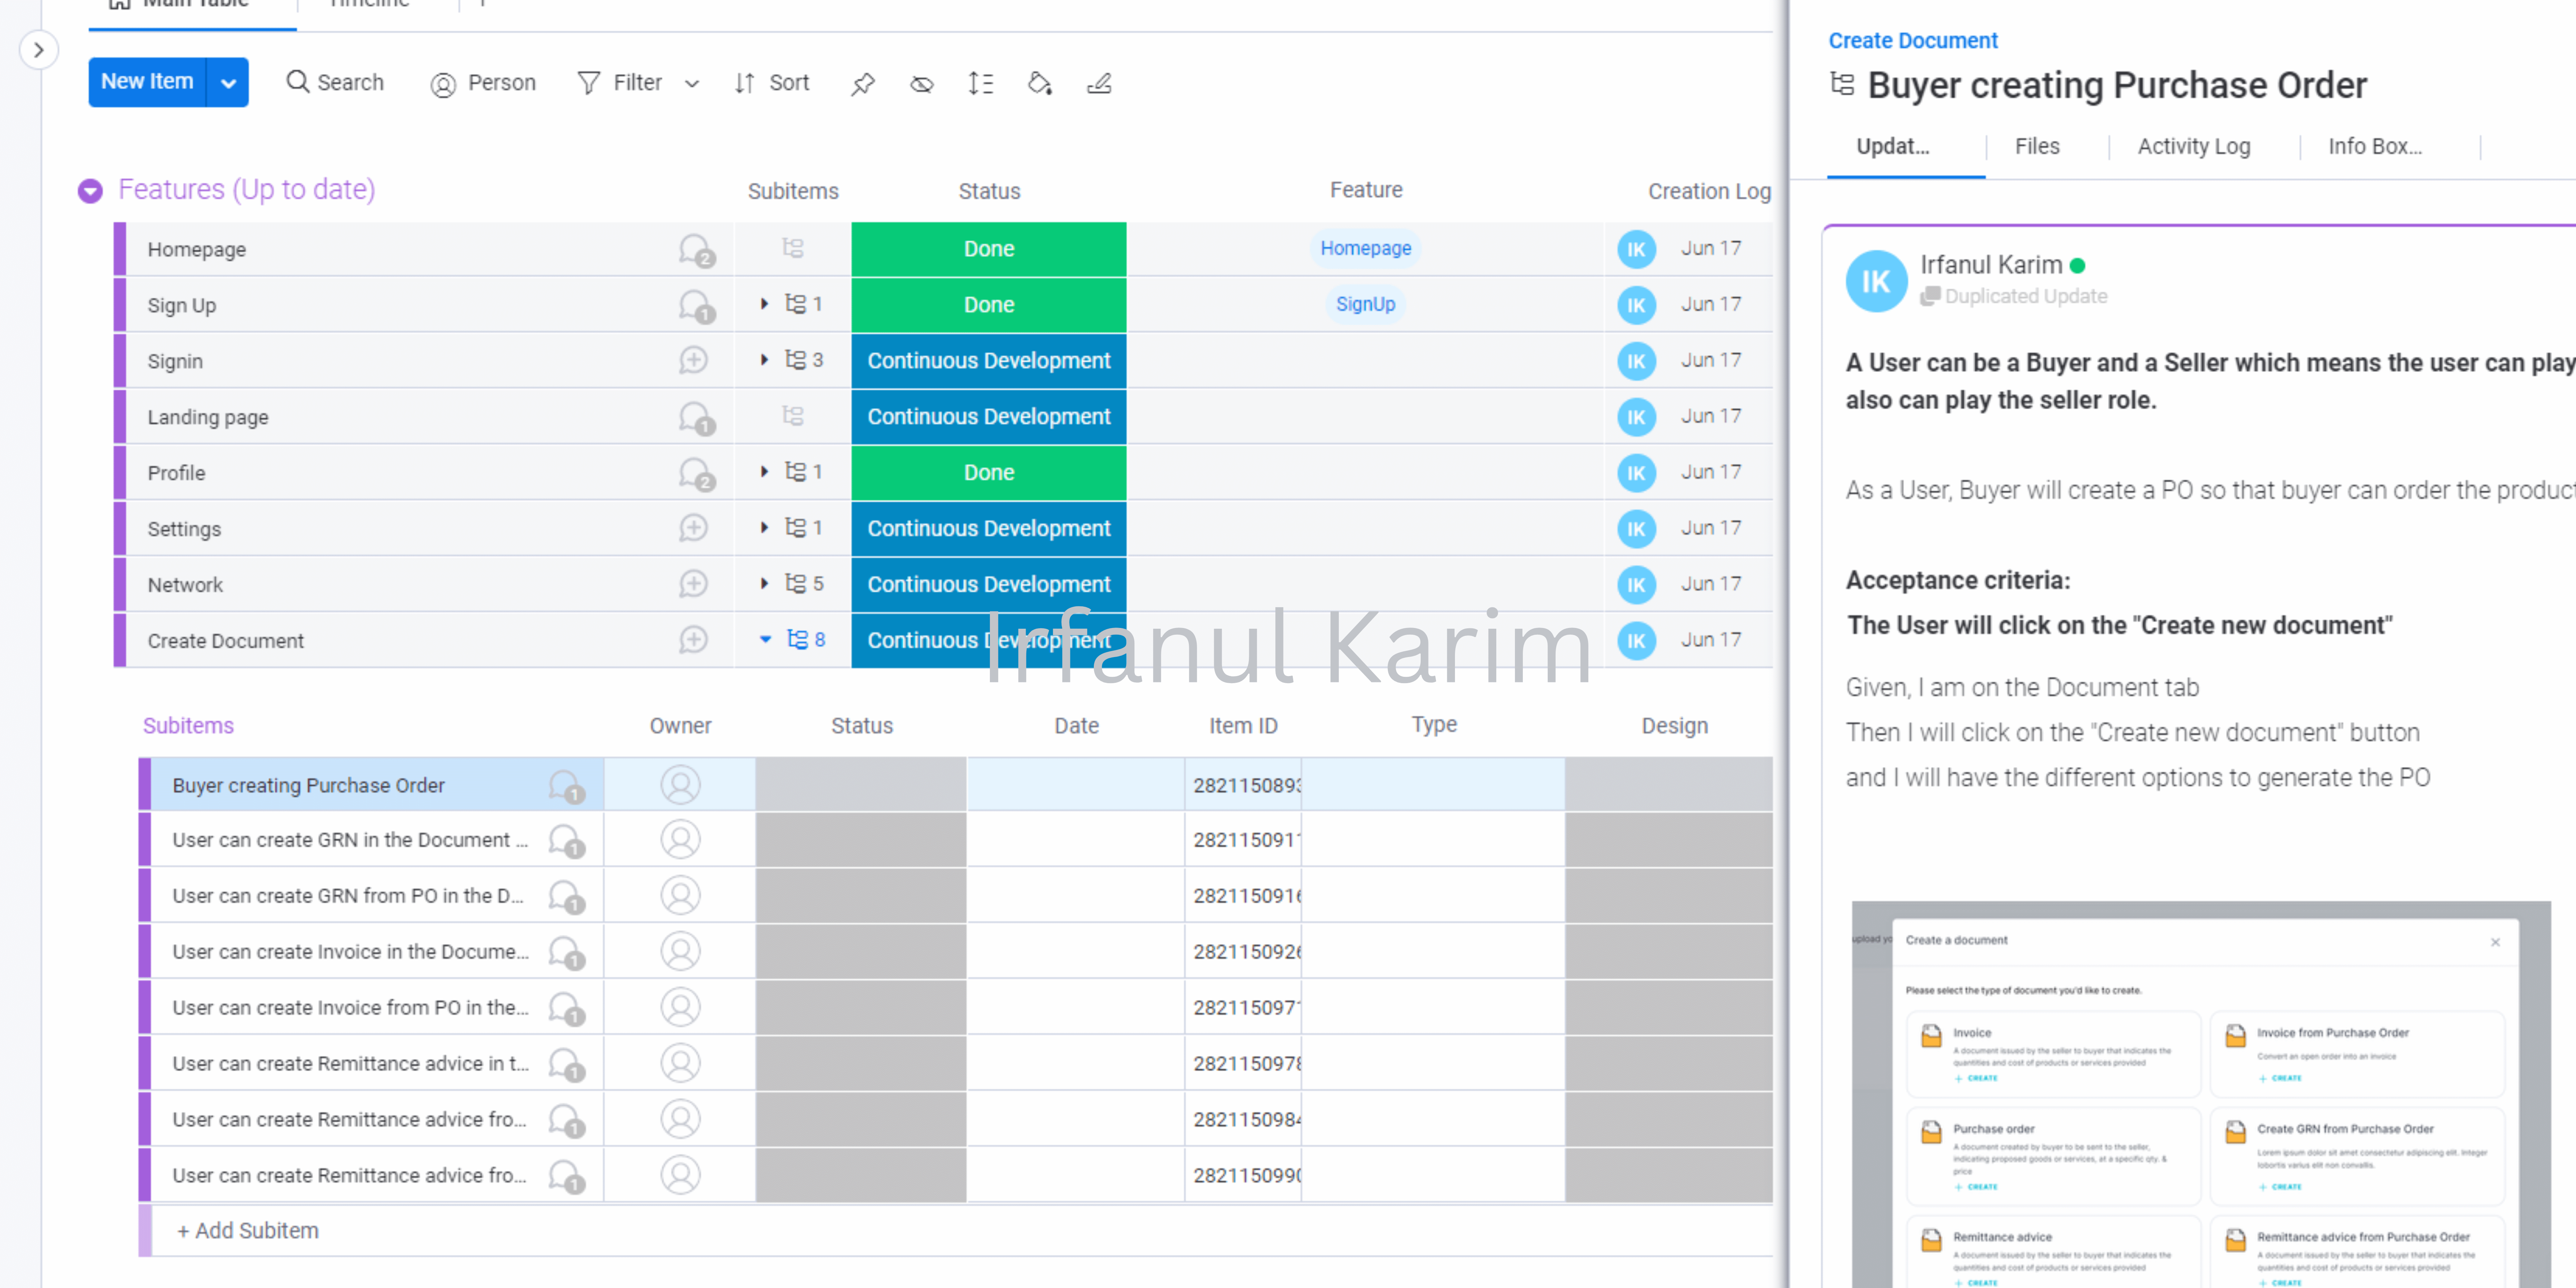The width and height of the screenshot is (2576, 1288).
Task: Click the Irfanul Karim author name
Action: (1991, 265)
